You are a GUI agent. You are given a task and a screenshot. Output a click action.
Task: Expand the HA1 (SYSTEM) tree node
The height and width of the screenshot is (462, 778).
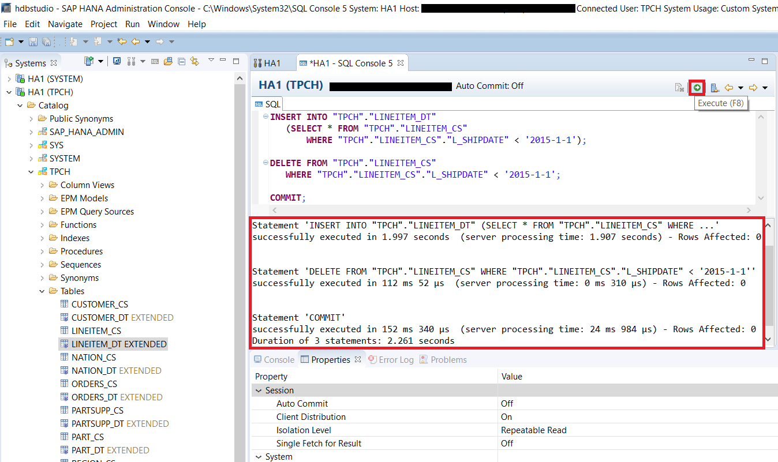(9, 79)
